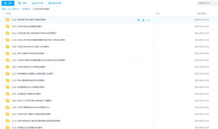Open folder name '[20] 114款' text
The width and height of the screenshot is (218, 129).
(39, 60)
